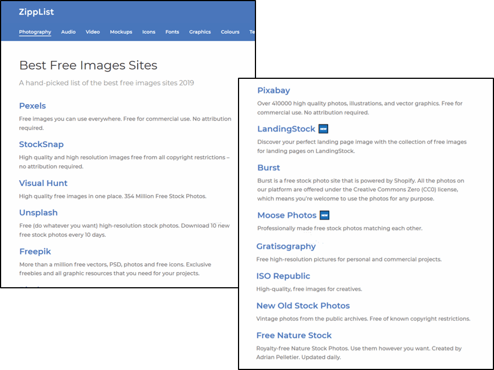Click the Unsplash link
Viewport: 494px width, 370px height.
38,213
